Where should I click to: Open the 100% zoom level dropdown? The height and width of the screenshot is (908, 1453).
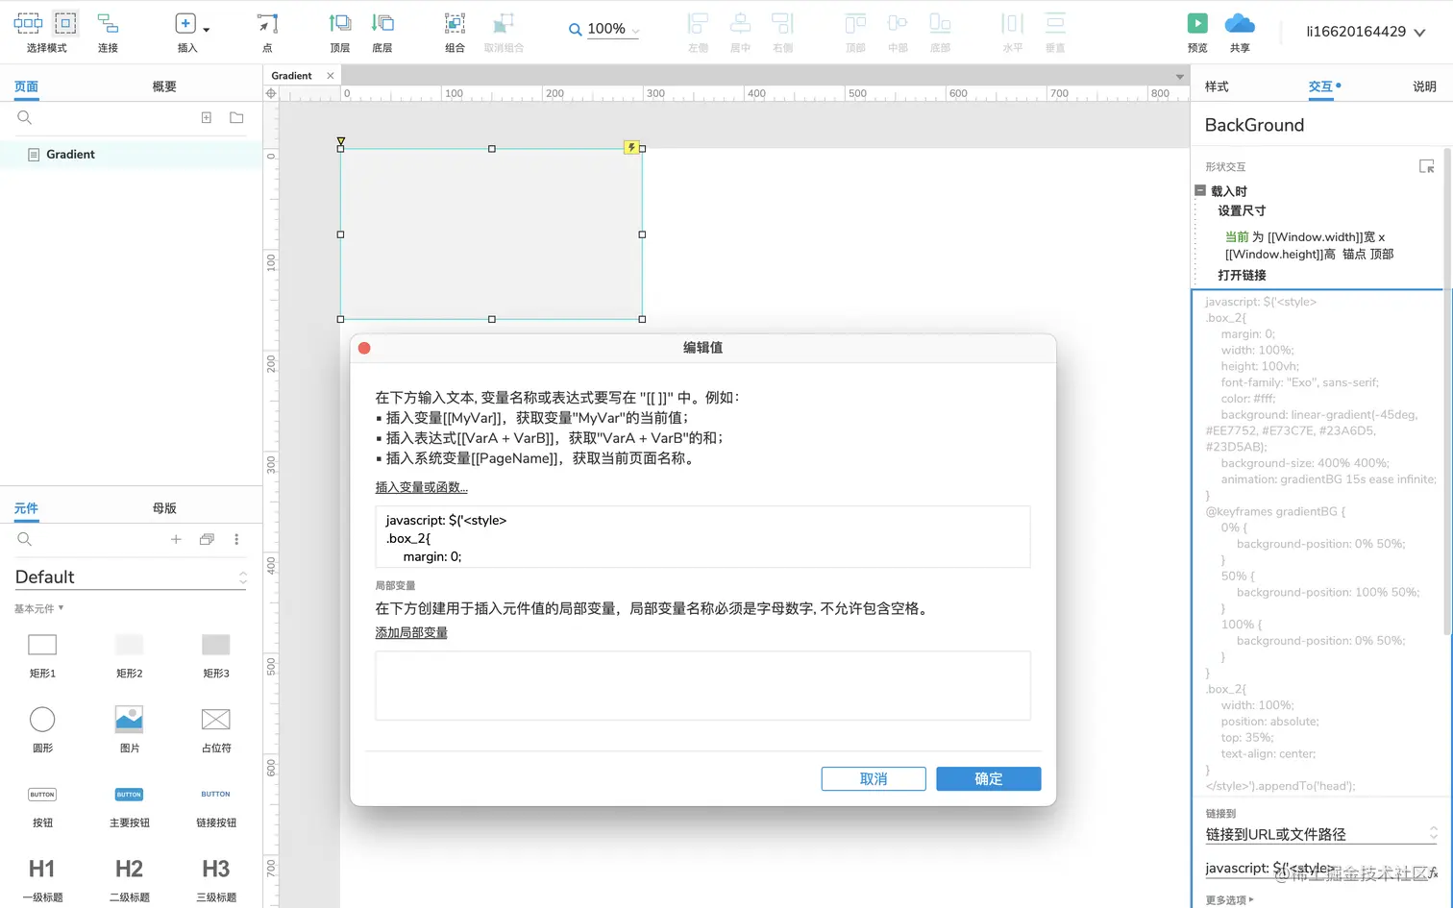point(634,29)
